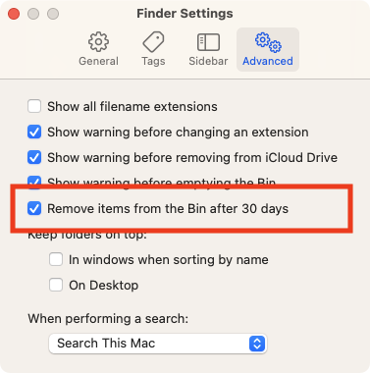Check the On Desktop checkbox
Screen dimensions: 370x373
click(x=56, y=285)
